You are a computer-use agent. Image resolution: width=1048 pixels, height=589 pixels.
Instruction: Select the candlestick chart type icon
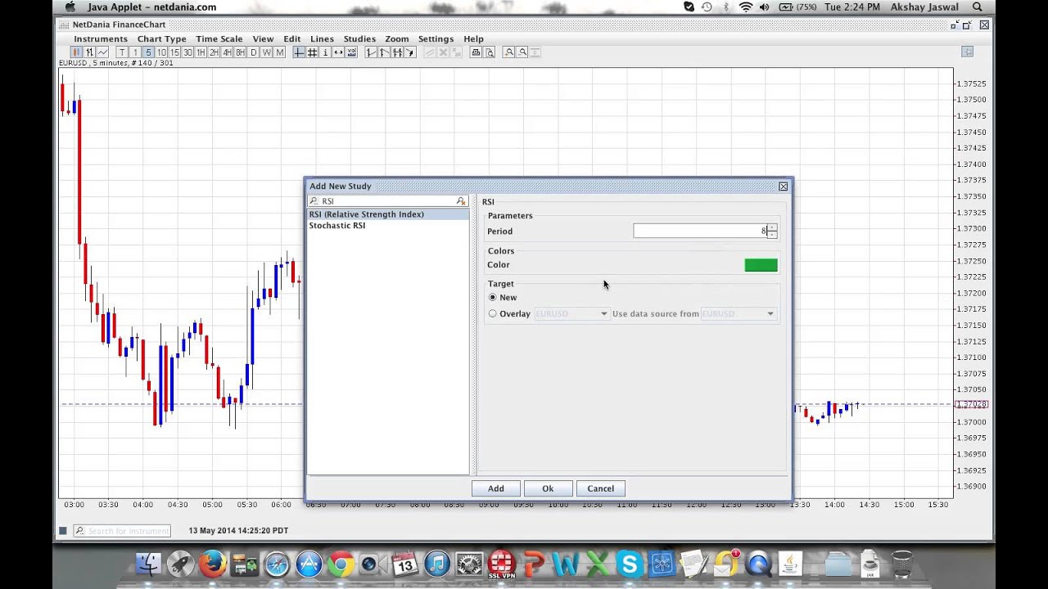click(77, 52)
